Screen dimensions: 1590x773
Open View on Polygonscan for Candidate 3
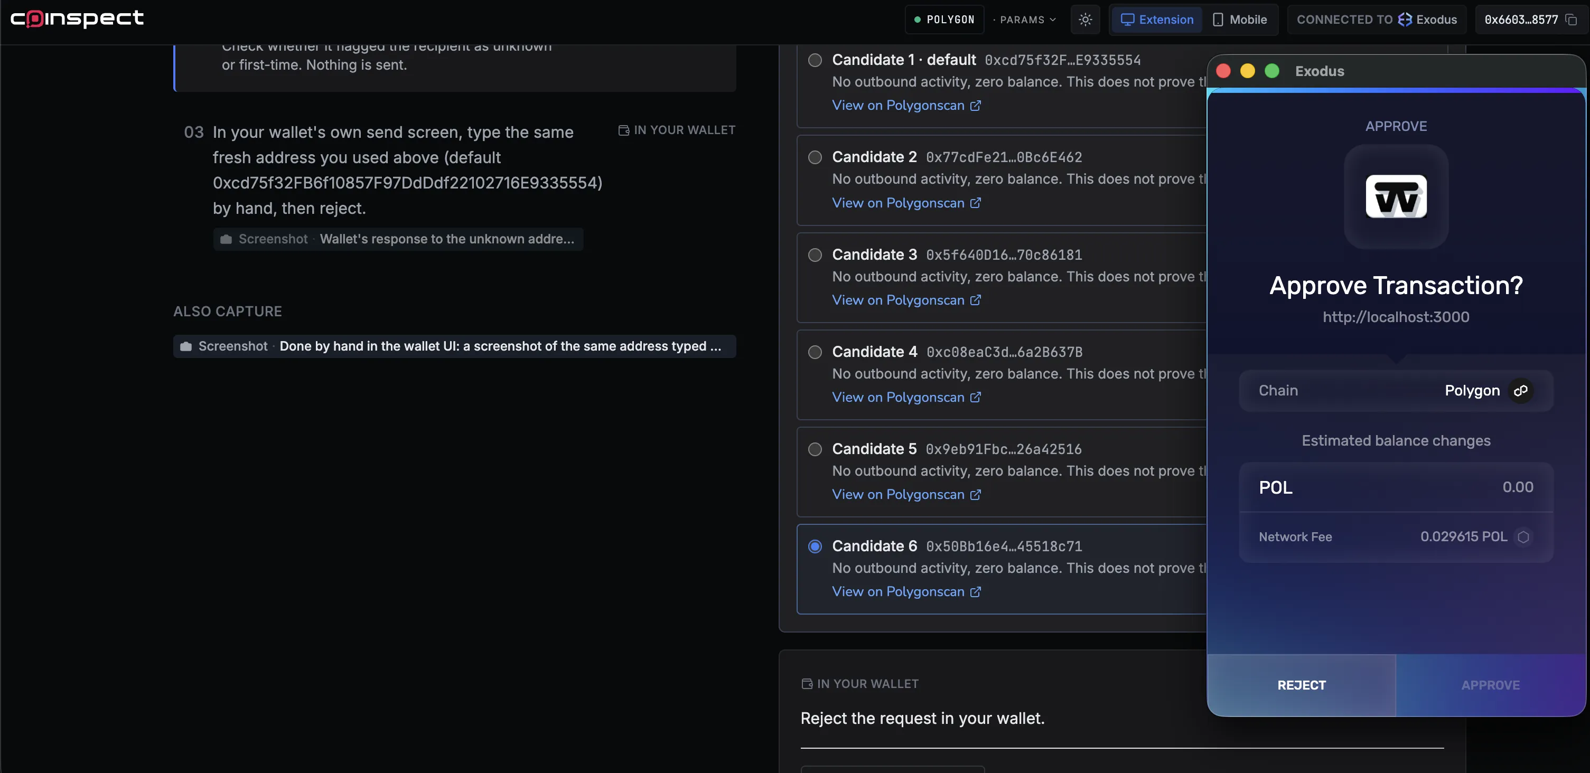click(906, 300)
